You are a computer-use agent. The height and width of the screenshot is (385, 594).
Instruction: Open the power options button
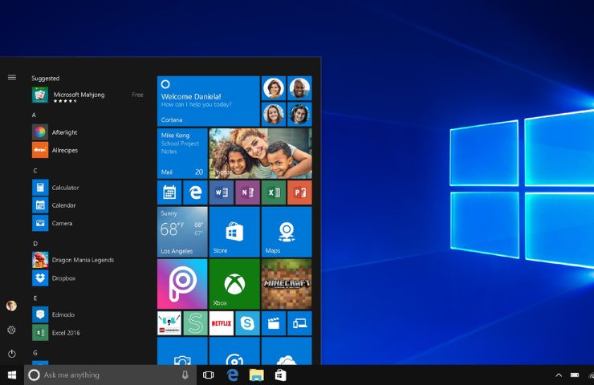(11, 354)
